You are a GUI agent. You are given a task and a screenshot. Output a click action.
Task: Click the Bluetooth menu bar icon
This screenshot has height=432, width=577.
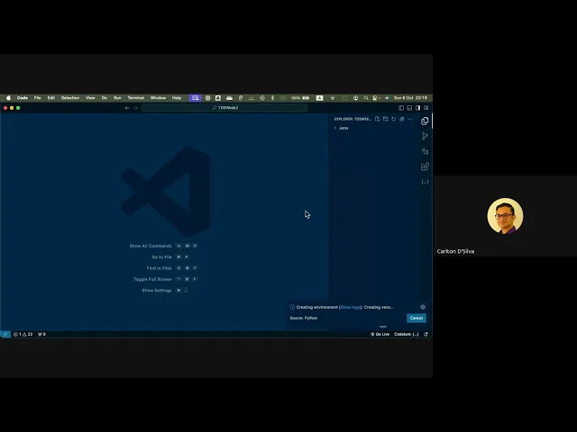point(272,98)
